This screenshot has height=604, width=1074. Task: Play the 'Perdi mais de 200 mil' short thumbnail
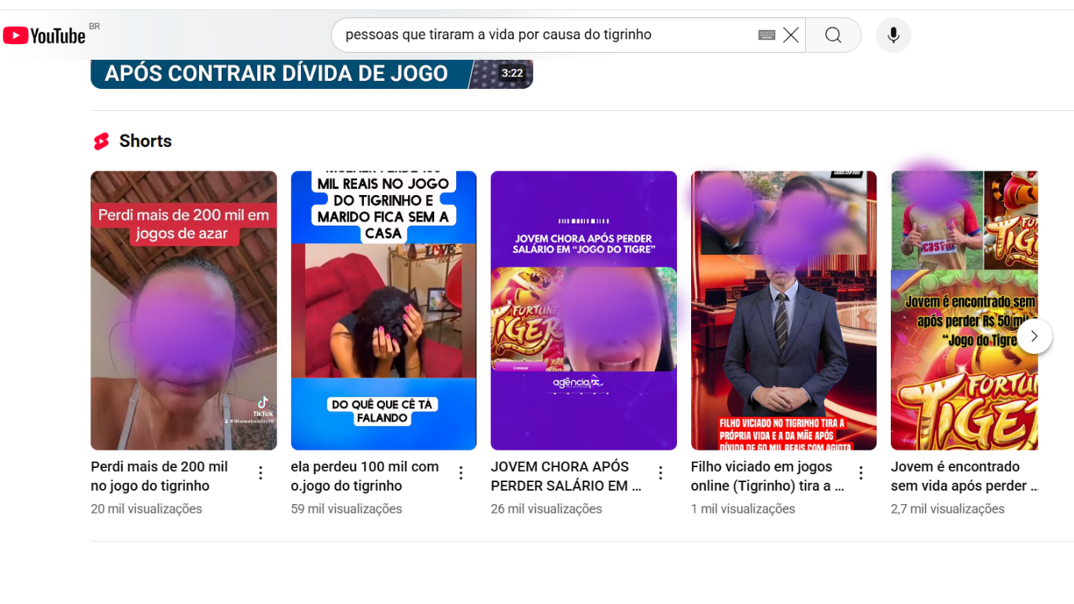[184, 311]
